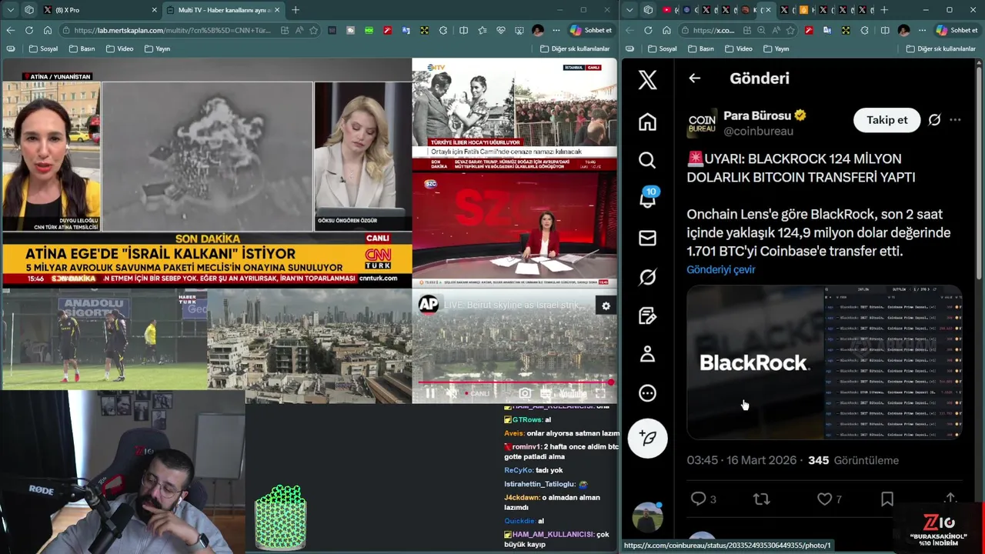Pause the AP Beirut live video
Viewport: 985px width, 554px height.
pos(430,393)
